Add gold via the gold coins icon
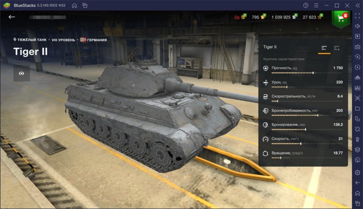 pos(263,17)
